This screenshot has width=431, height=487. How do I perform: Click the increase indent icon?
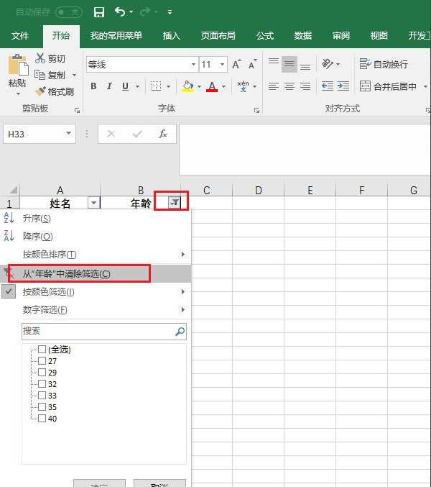point(343,86)
